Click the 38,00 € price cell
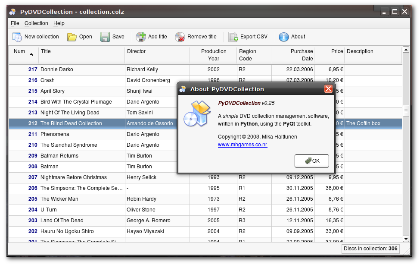Screen dimensions: 420x265 coord(330,188)
